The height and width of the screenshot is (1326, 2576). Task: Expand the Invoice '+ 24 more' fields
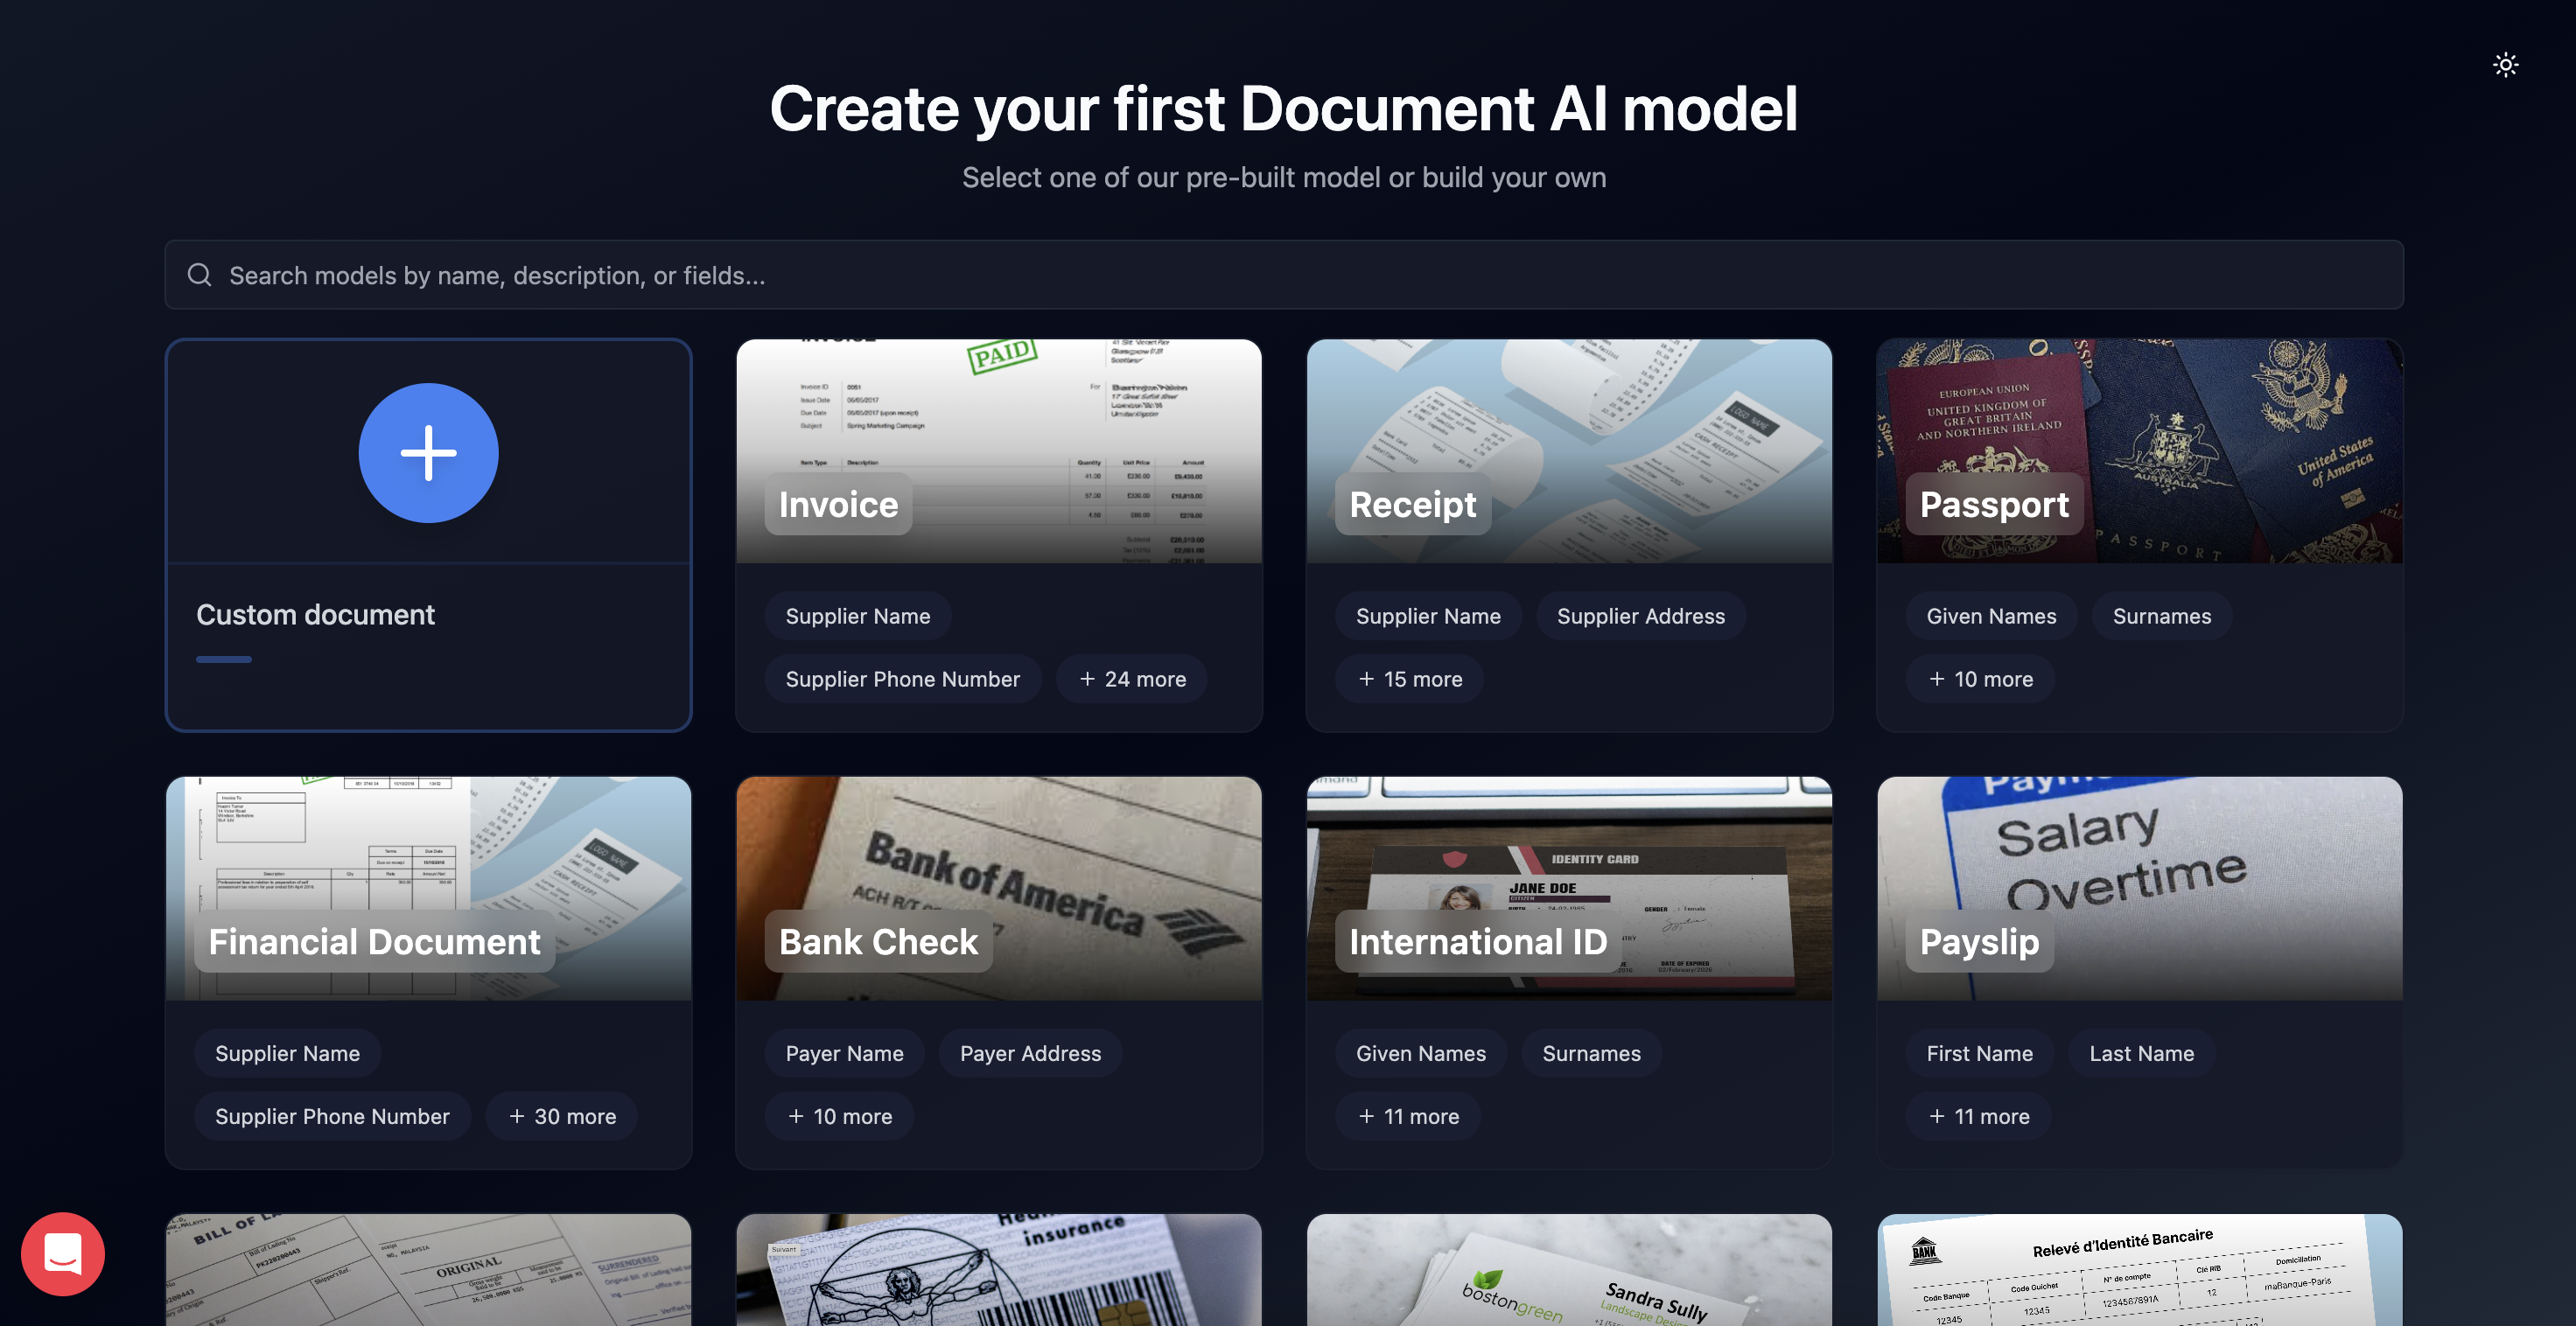1132,679
